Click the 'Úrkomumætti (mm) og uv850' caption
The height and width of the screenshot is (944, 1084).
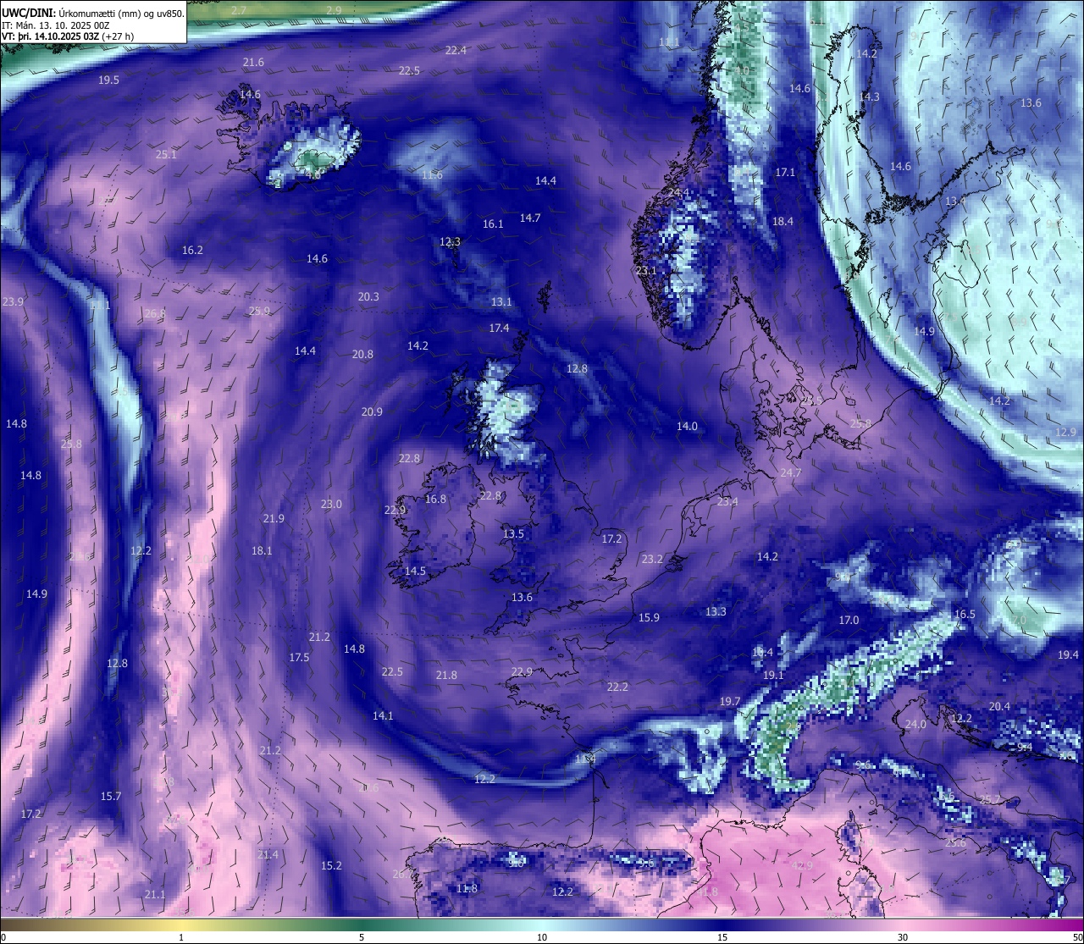(121, 13)
